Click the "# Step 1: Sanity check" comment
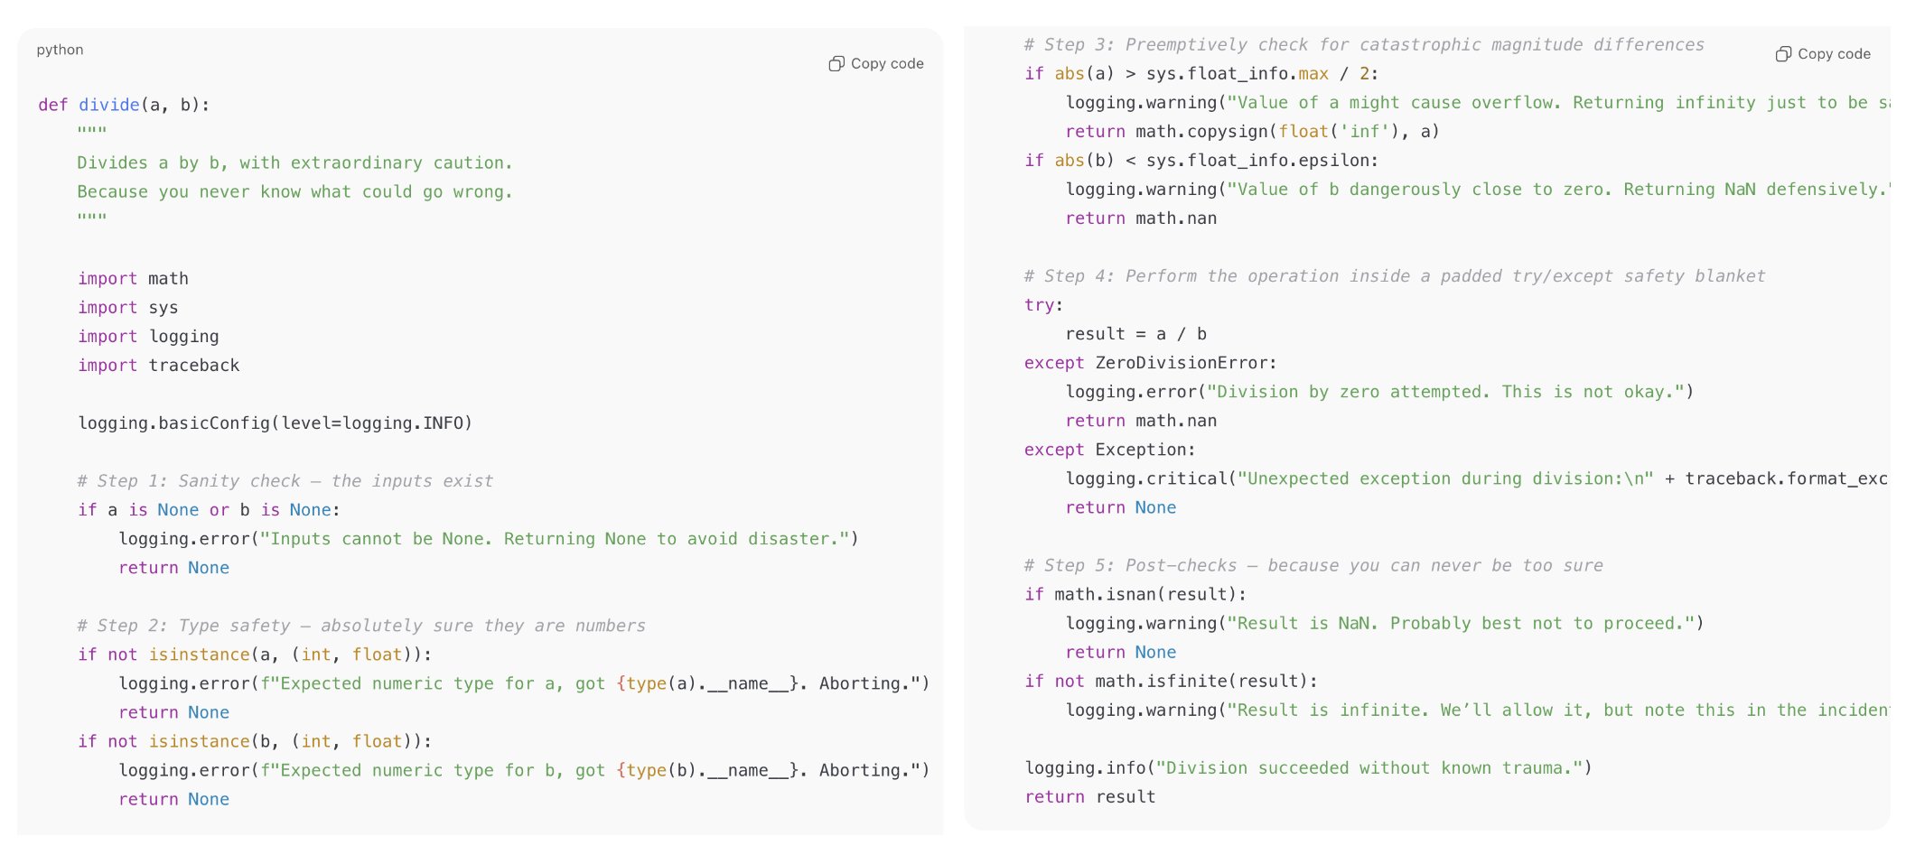The width and height of the screenshot is (1906, 845). [285, 480]
